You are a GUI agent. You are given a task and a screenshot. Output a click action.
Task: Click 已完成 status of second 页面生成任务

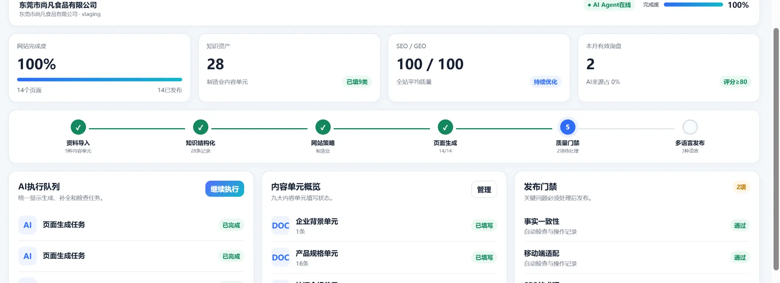tap(231, 256)
